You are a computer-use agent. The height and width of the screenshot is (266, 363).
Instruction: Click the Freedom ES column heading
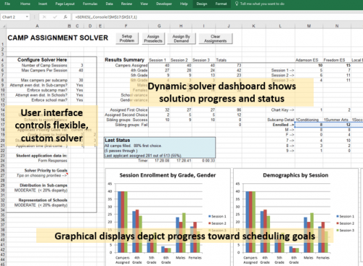[334, 60]
